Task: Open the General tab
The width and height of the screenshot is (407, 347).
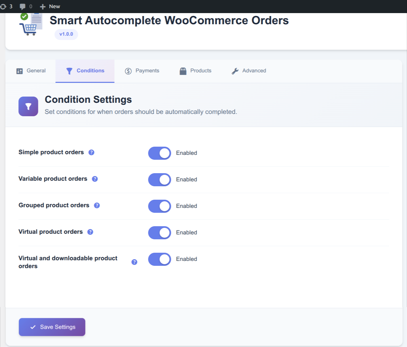Action: pos(31,71)
